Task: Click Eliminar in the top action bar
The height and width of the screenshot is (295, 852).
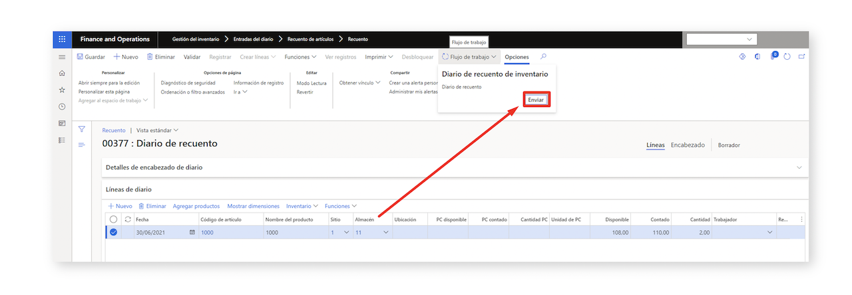Action: click(160, 57)
